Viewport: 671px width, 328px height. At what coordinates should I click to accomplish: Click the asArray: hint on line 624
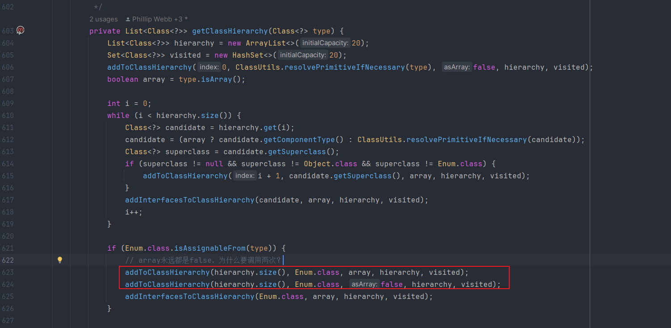pos(364,284)
